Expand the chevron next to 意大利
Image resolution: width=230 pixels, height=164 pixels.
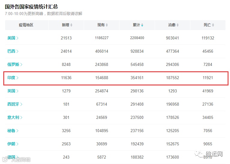[21, 117]
